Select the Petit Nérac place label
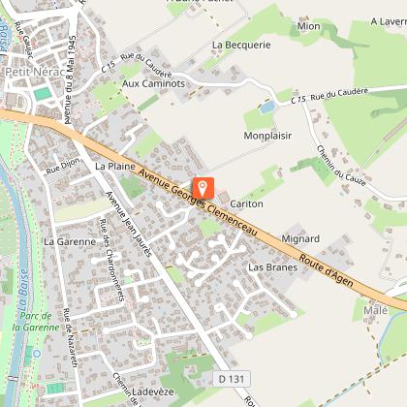407x407 pixels. (35, 72)
